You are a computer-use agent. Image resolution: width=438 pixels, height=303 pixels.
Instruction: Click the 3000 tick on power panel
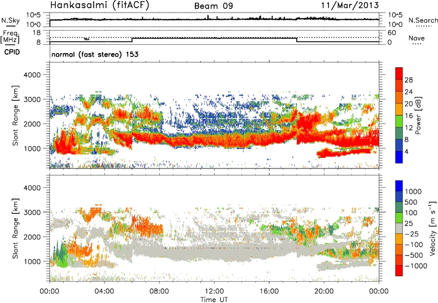point(32,100)
